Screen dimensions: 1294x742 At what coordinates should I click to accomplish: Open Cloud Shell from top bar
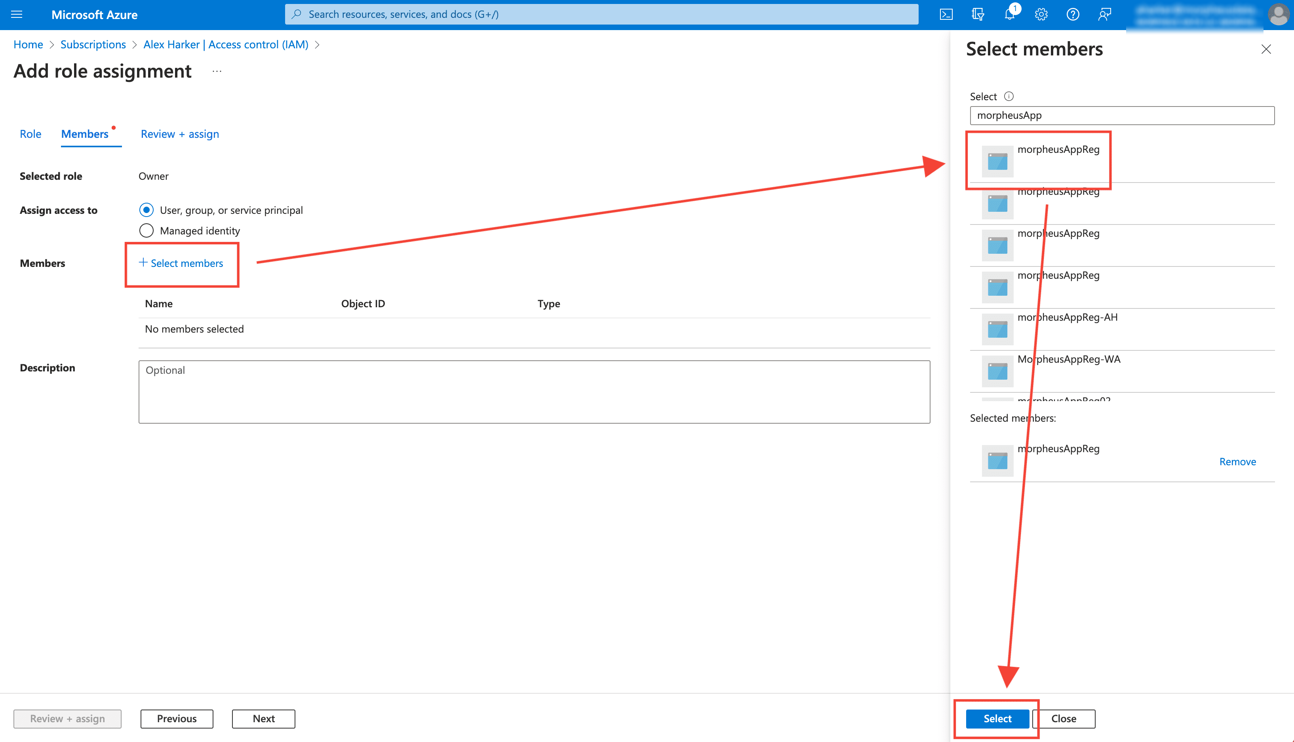(x=946, y=14)
